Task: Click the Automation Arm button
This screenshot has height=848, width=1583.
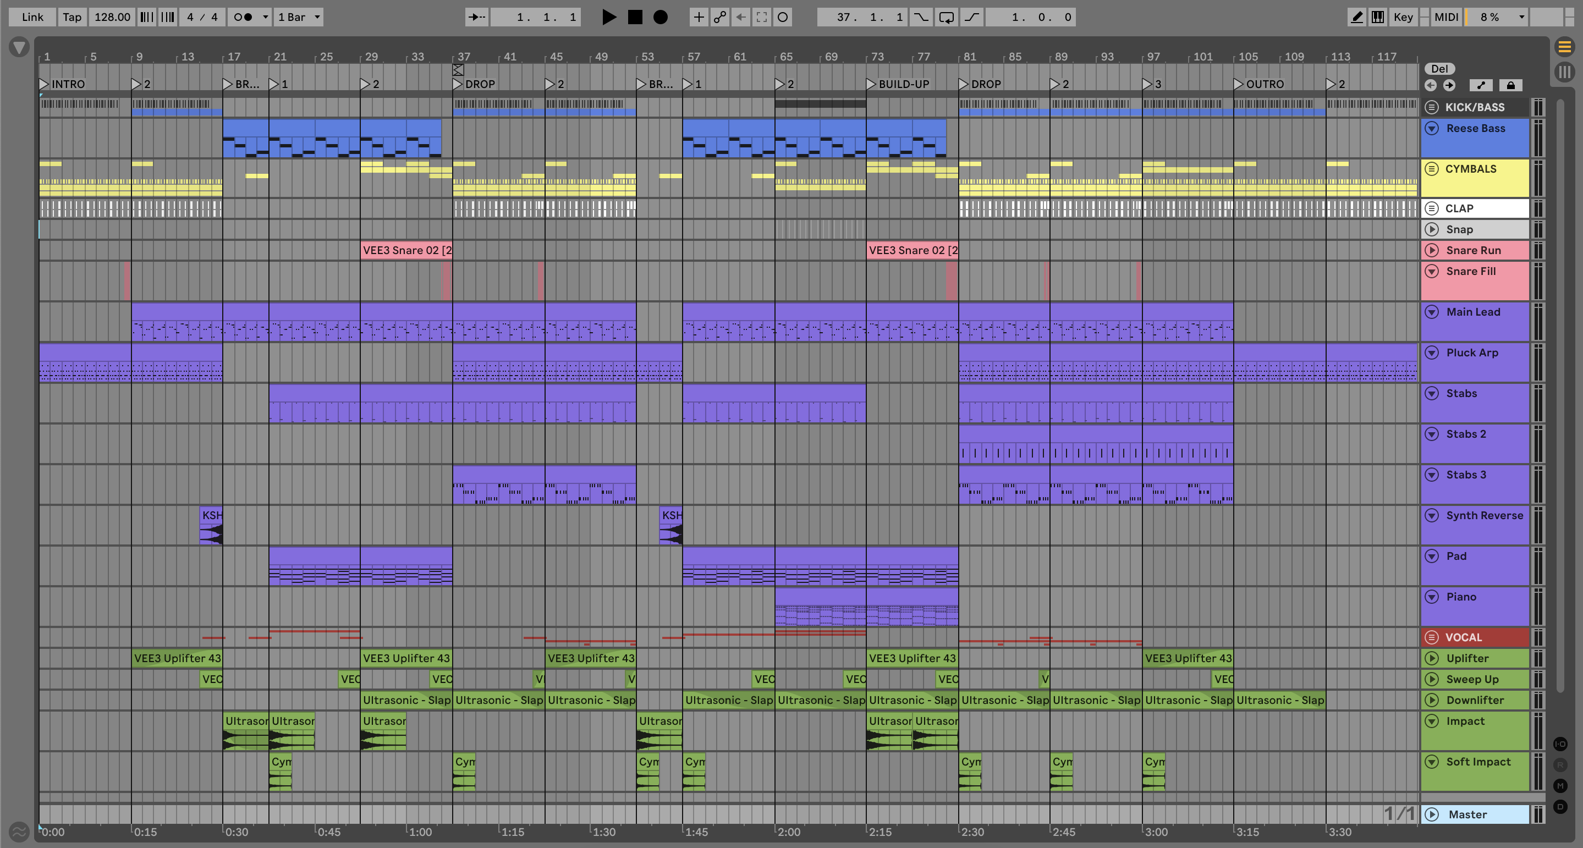Action: [x=719, y=17]
